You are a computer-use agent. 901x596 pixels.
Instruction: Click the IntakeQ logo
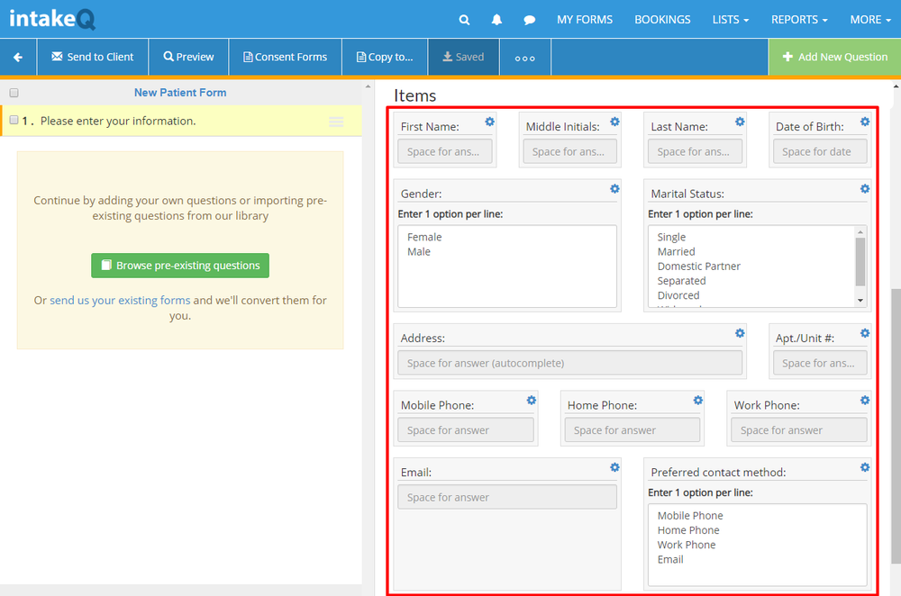pyautogui.click(x=52, y=19)
